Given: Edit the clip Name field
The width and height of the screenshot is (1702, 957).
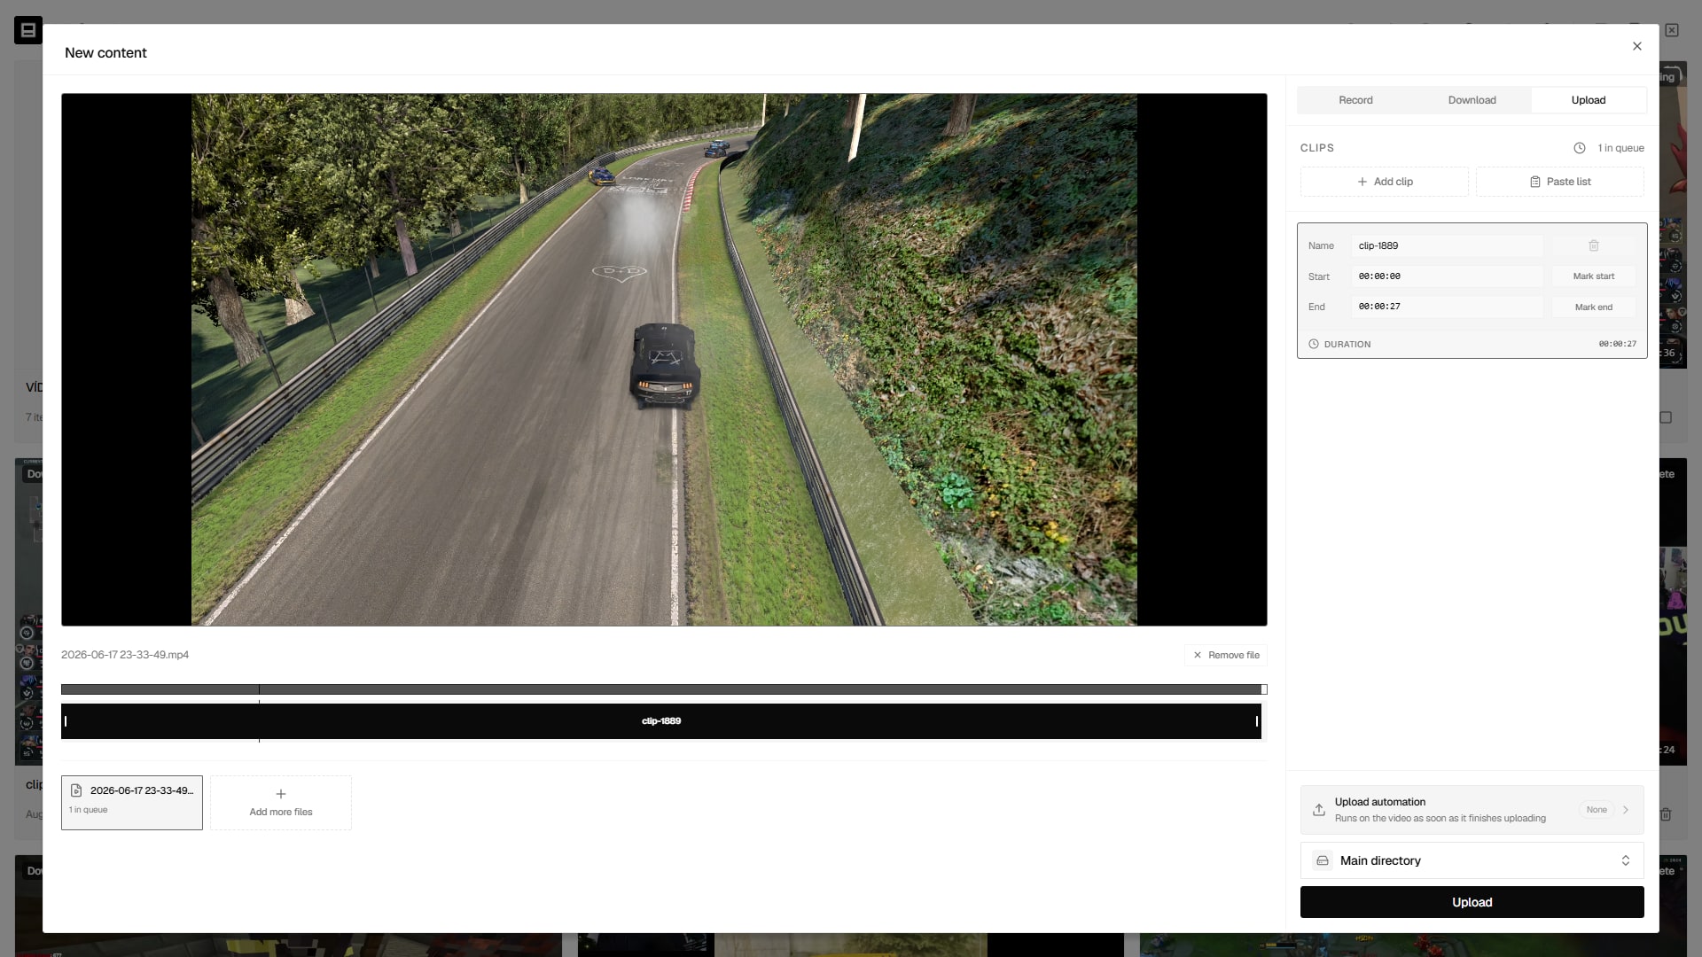Looking at the screenshot, I should pos(1447,245).
